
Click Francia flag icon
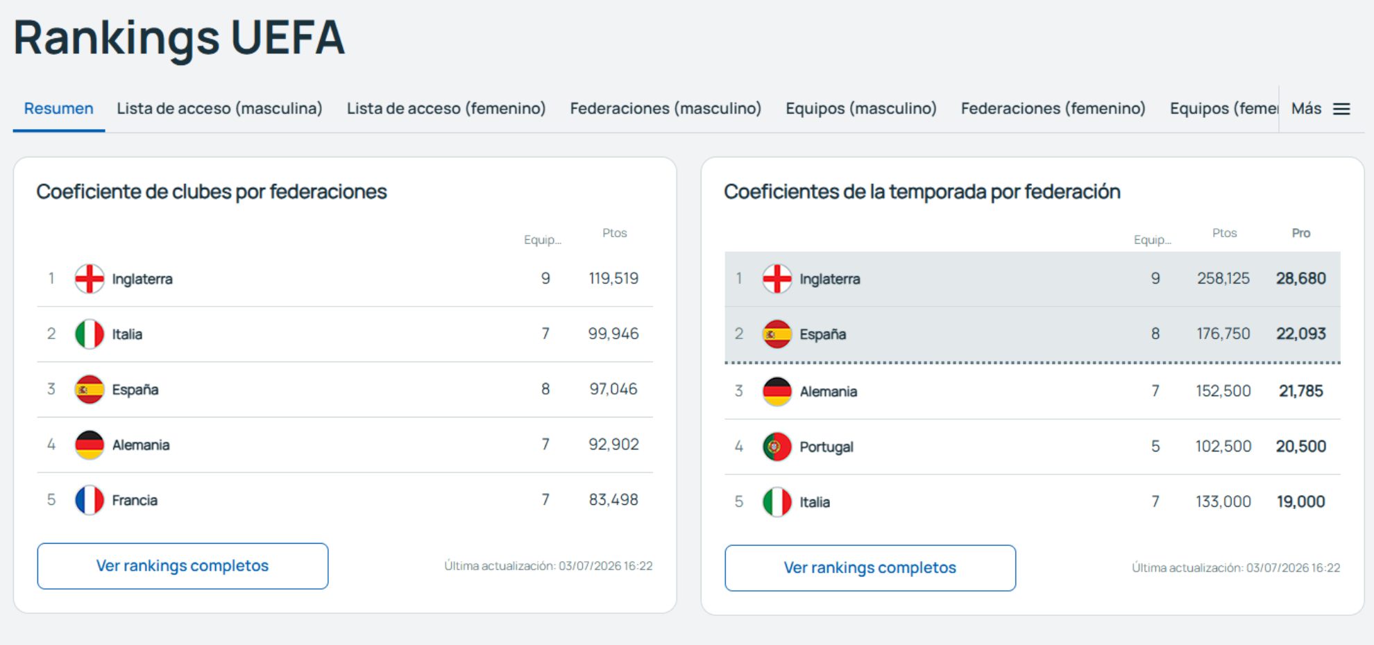pos(90,500)
